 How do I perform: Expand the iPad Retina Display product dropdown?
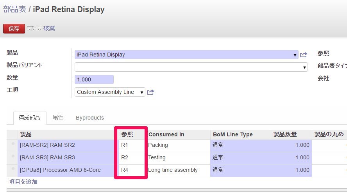295,55
